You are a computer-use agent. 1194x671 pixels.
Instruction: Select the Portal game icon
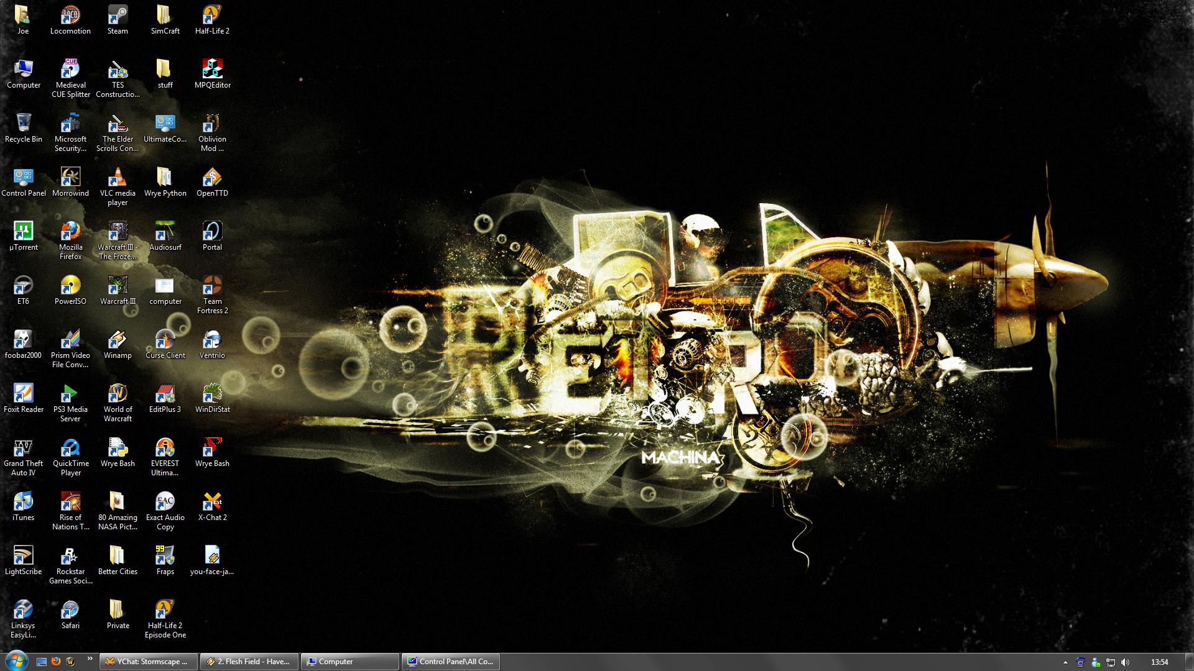(212, 232)
